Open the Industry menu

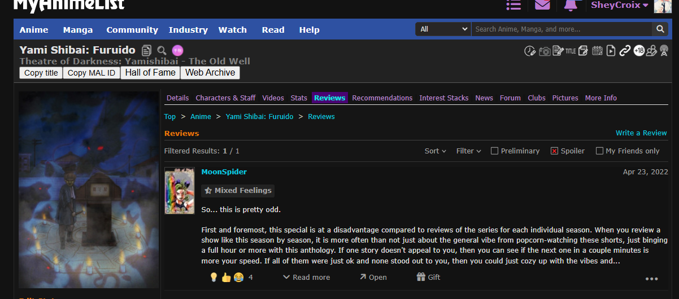point(188,30)
